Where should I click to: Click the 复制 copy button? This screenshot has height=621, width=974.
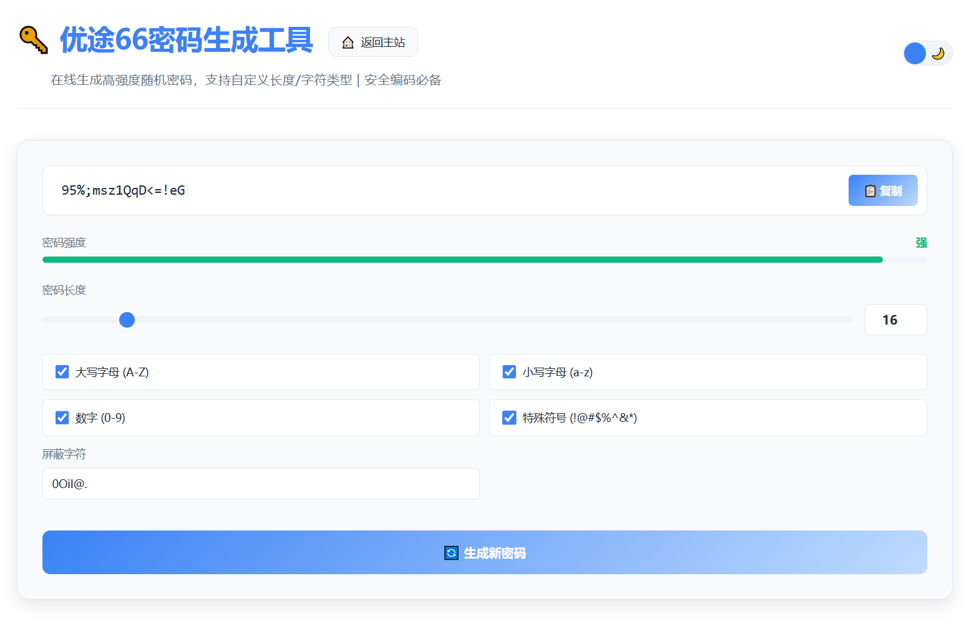click(883, 190)
